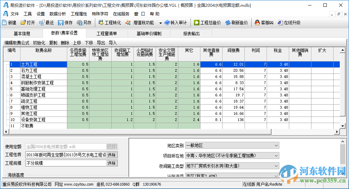Click the 间接费 column header
The width and height of the screenshot is (349, 189).
(234, 54)
